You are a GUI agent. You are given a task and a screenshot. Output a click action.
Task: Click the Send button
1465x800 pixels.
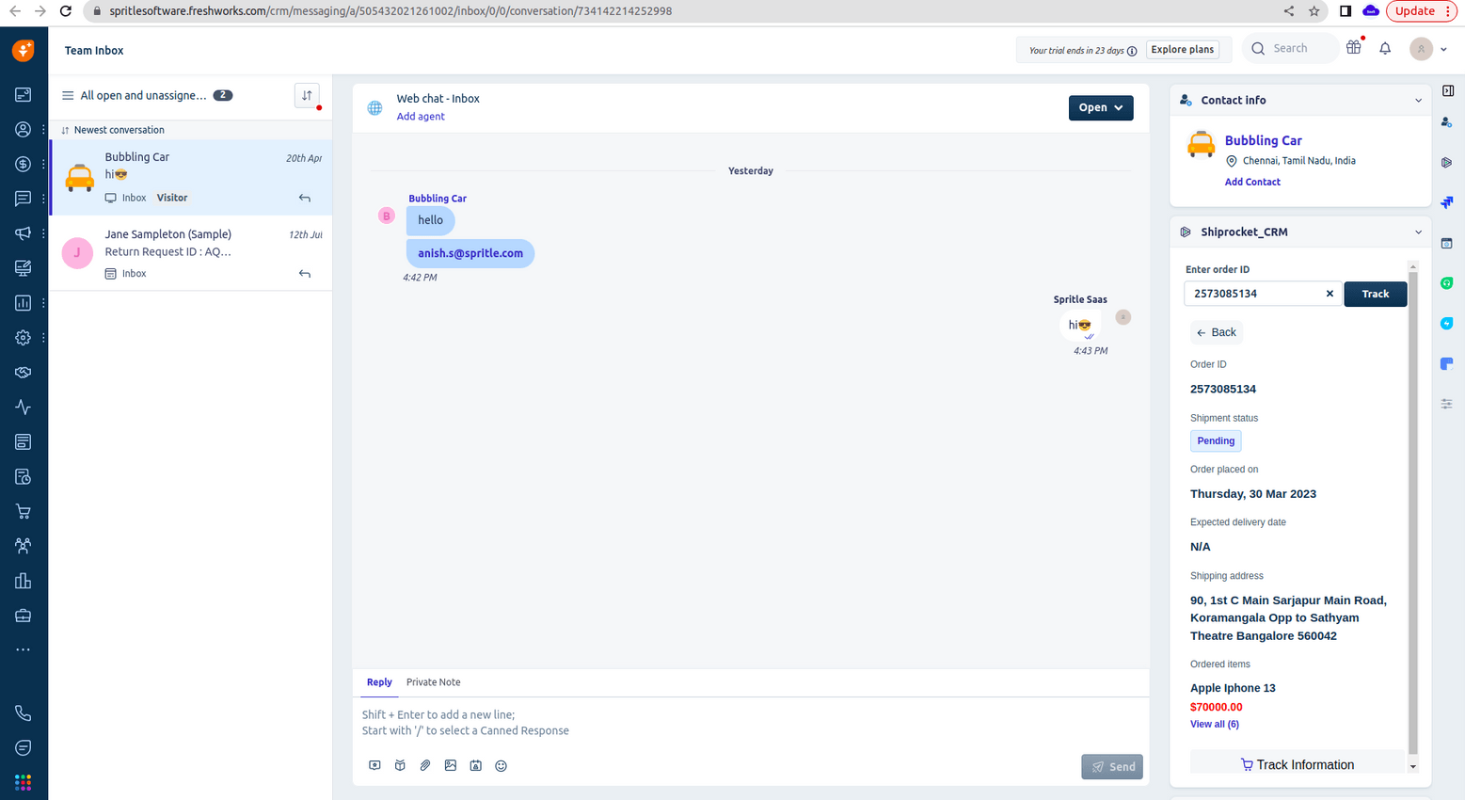tap(1112, 767)
